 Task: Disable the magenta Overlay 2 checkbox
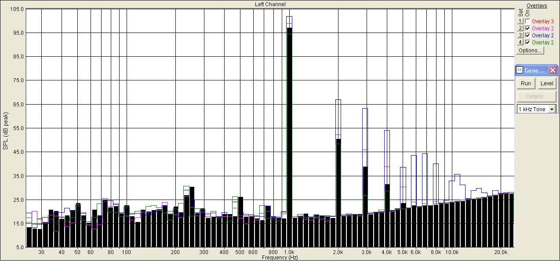pyautogui.click(x=527, y=29)
